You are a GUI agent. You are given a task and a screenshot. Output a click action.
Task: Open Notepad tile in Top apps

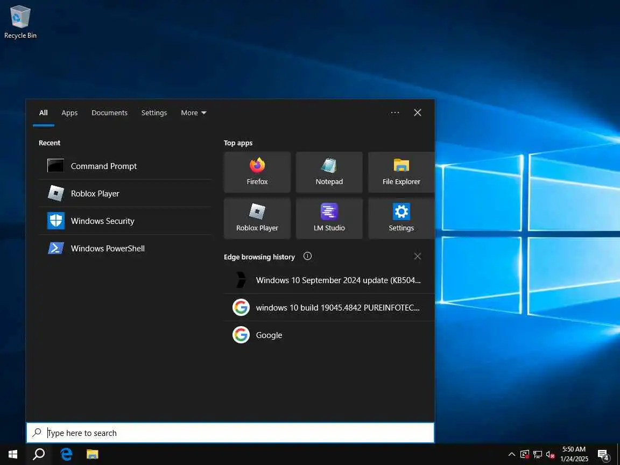(x=329, y=172)
